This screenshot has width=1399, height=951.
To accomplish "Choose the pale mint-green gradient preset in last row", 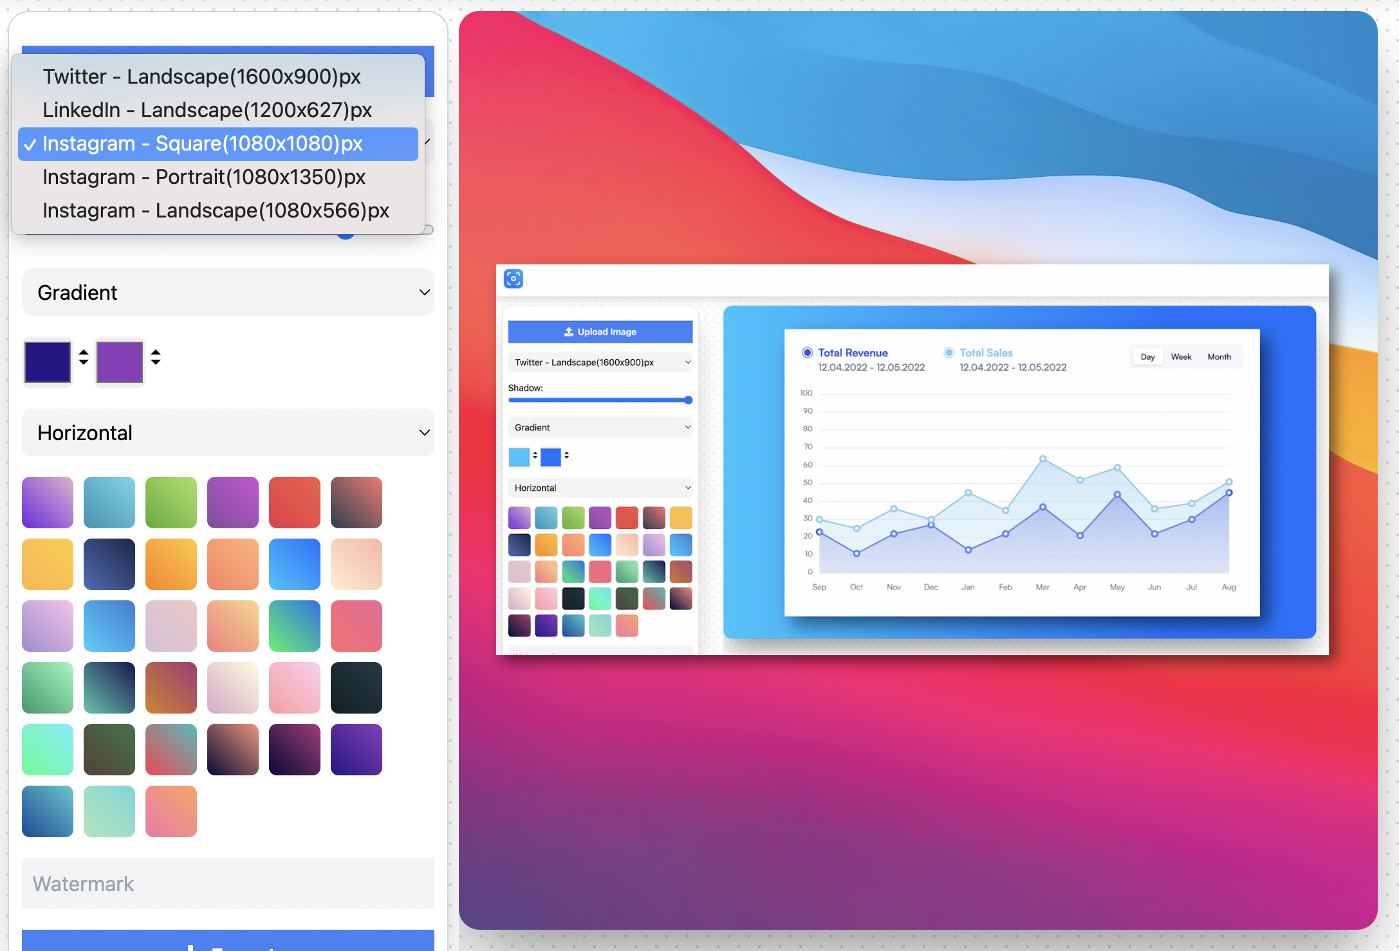I will [109, 811].
